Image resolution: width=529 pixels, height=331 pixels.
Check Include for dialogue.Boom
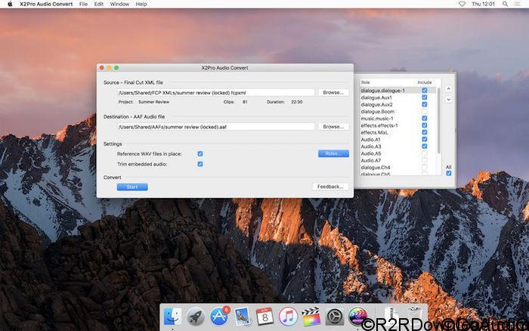point(425,111)
